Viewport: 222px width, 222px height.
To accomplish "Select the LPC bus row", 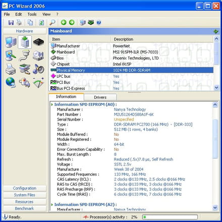I will click(x=132, y=76).
